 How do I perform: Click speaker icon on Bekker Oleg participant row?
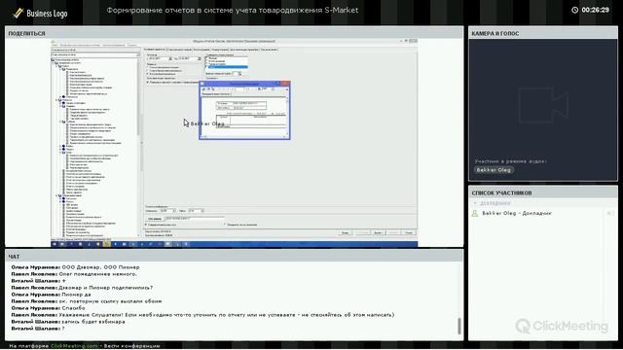(x=610, y=214)
